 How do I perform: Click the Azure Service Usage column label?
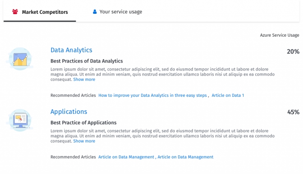[x=279, y=35]
